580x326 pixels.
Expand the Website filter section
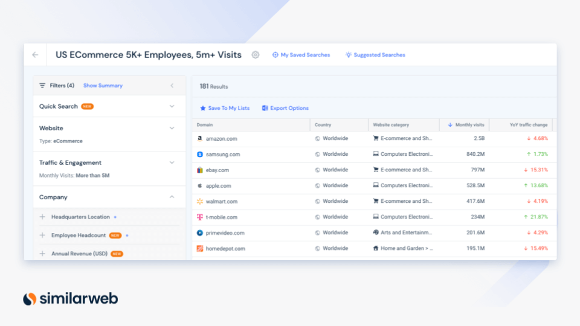[x=172, y=128]
